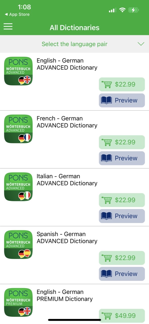The image size is (149, 324).
Task: Tap the English - German PREMIUM dictionary icon
Action: point(18,302)
